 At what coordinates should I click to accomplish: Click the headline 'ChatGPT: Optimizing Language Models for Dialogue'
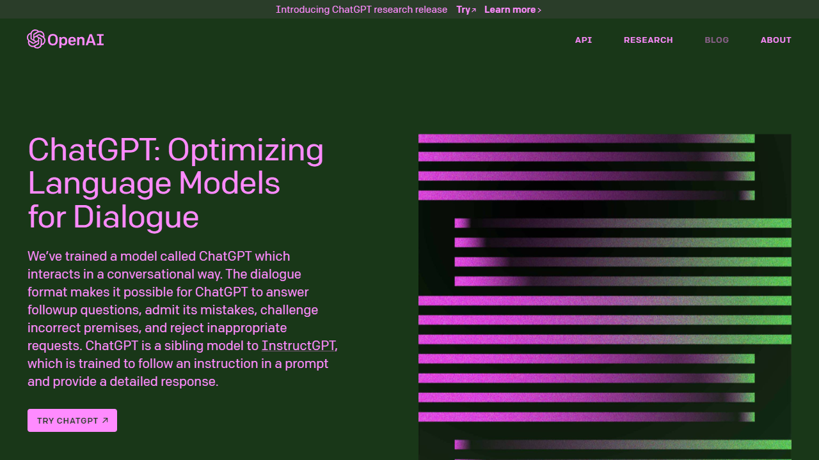(x=176, y=183)
